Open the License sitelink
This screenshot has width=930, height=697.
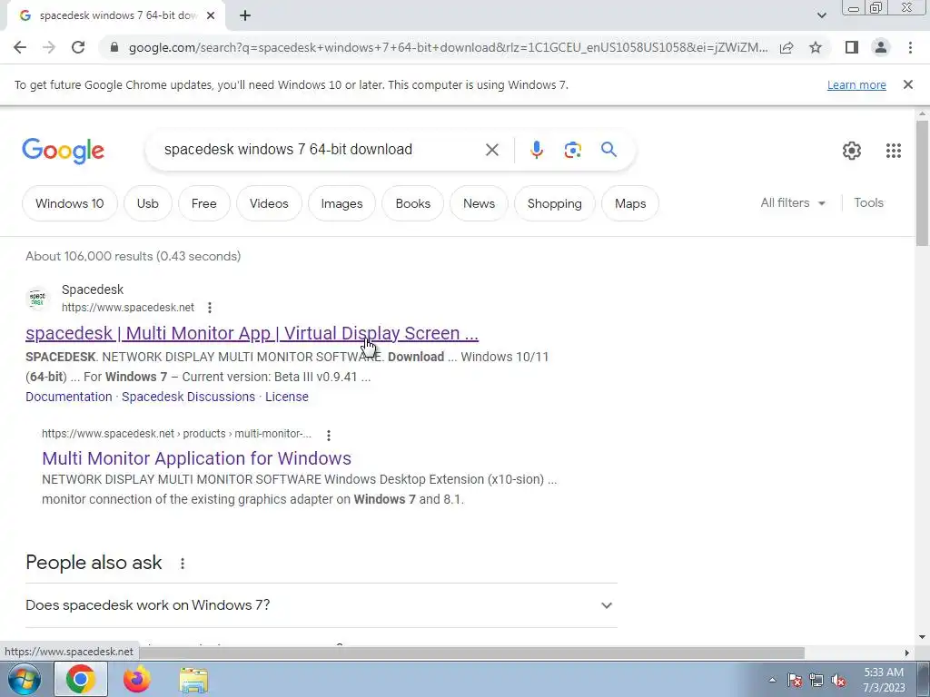point(286,397)
